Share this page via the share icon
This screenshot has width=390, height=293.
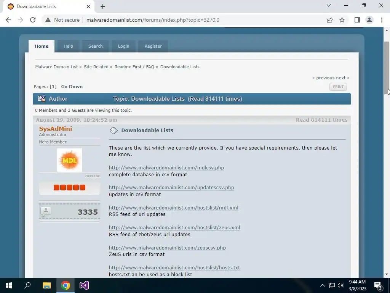[x=330, y=20]
